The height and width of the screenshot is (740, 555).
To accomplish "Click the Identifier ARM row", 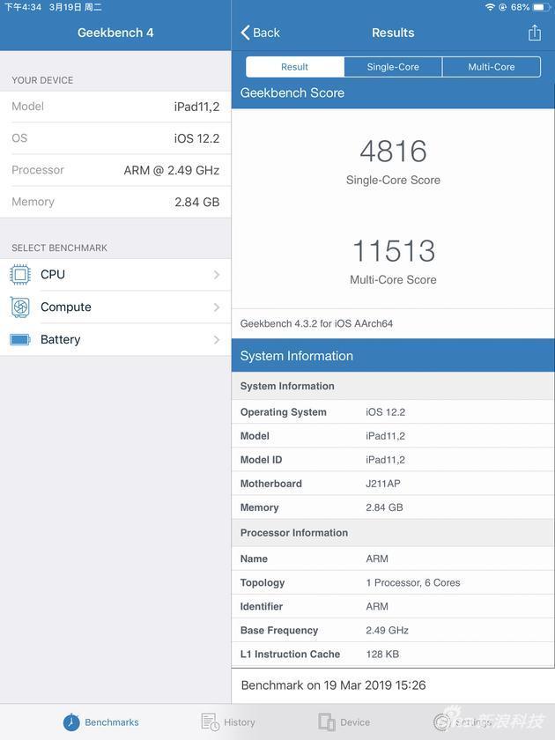I will point(393,606).
